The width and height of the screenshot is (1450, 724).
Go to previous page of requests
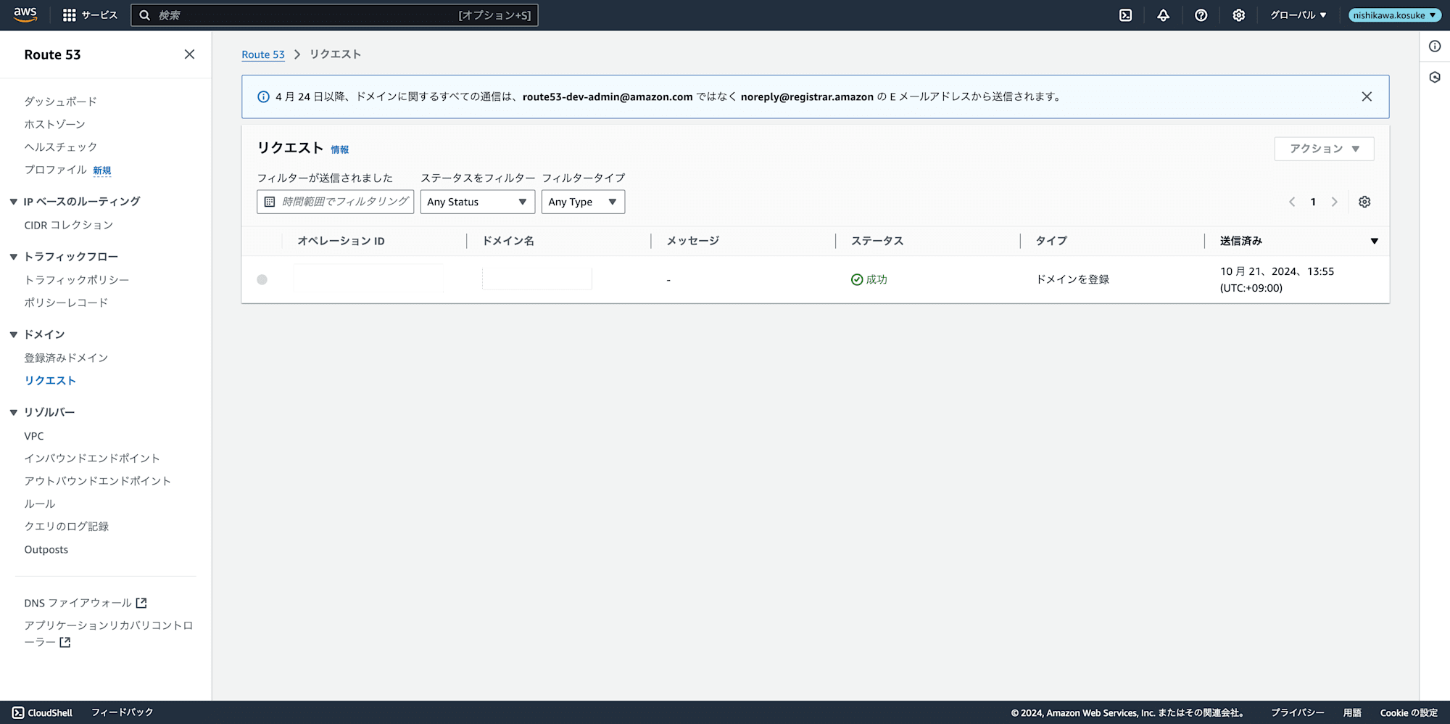click(x=1291, y=202)
